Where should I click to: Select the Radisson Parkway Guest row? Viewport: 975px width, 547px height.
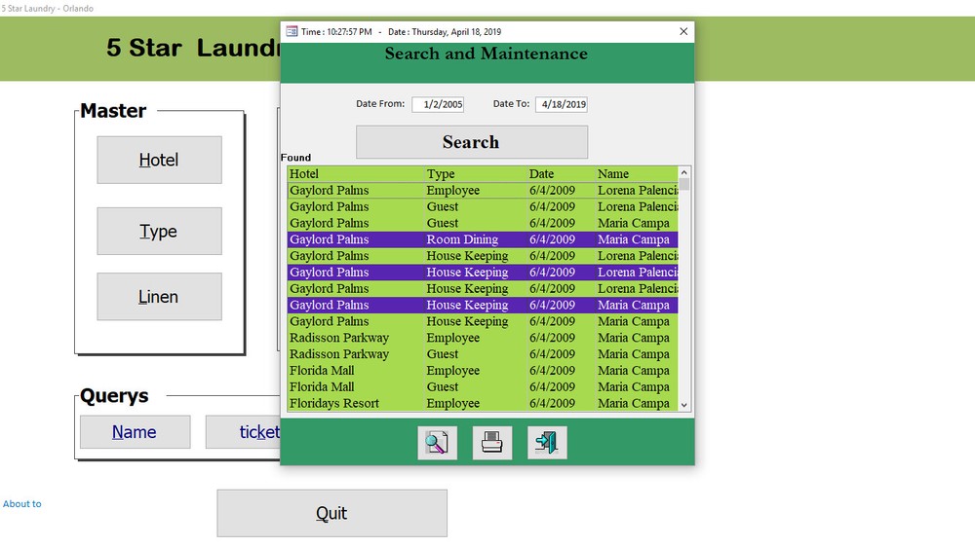483,354
